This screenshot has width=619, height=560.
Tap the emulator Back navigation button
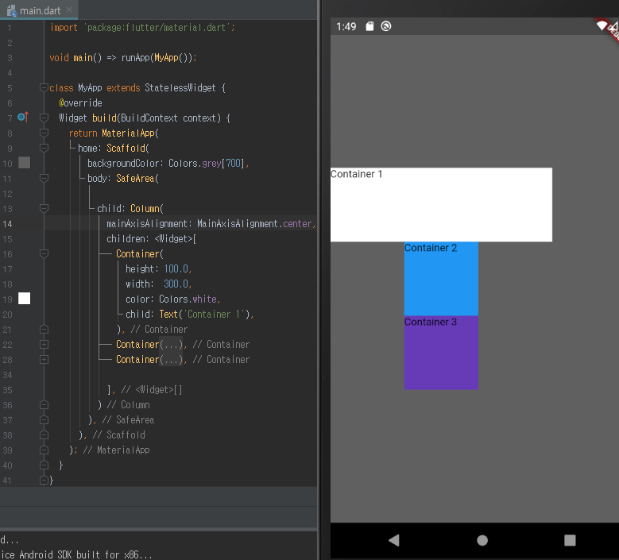coord(394,540)
